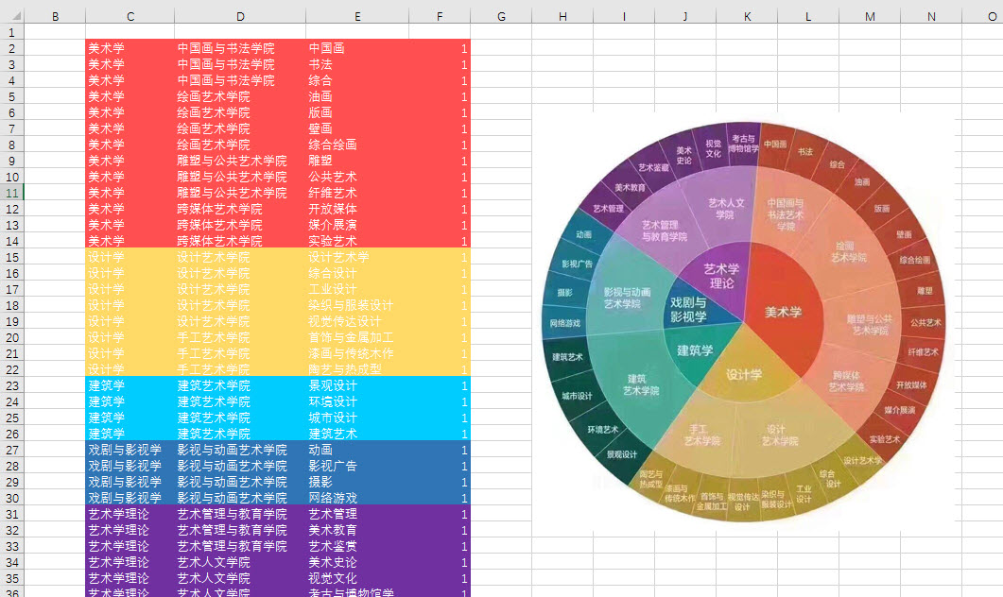
Task: Click 手工艺术学院 cell in row 20
Action: click(240, 337)
